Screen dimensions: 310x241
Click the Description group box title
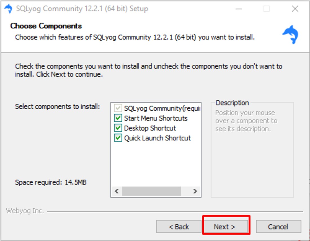232,103
